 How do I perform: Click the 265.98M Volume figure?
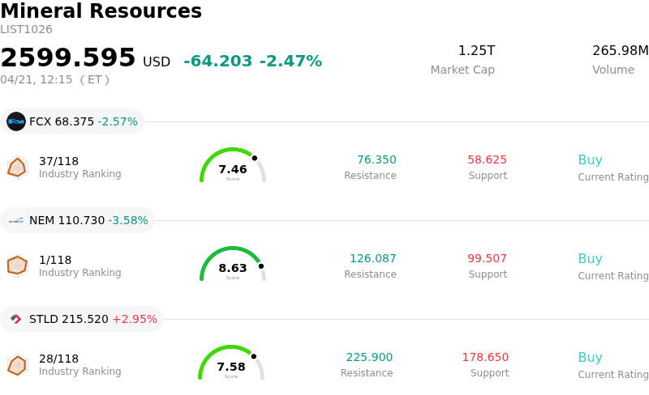tap(620, 51)
